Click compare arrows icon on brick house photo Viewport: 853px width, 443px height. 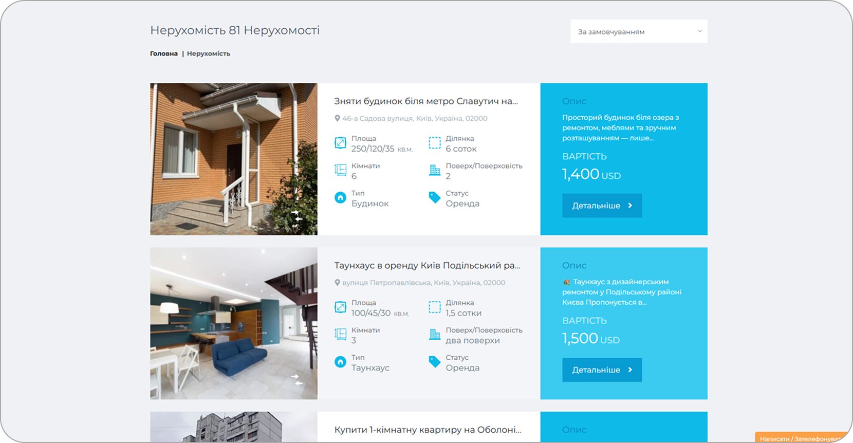296,215
